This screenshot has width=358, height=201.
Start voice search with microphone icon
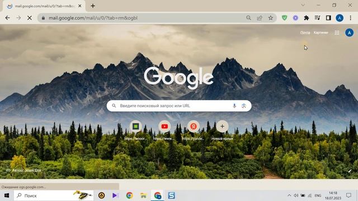[234, 106]
